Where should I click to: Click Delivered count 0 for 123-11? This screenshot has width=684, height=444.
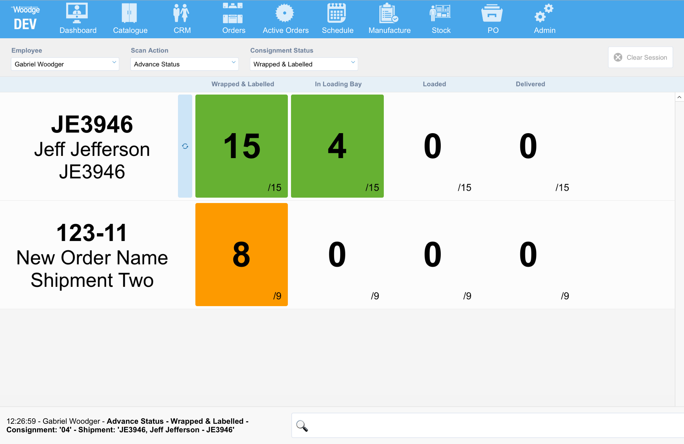coord(528,255)
